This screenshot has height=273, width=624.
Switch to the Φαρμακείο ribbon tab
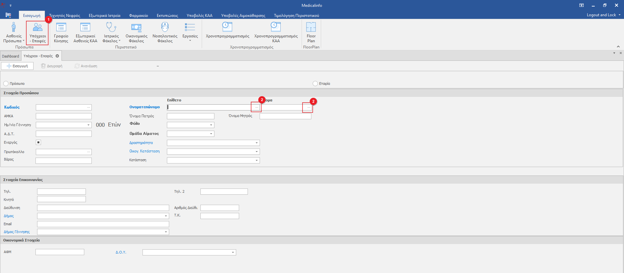coord(138,15)
